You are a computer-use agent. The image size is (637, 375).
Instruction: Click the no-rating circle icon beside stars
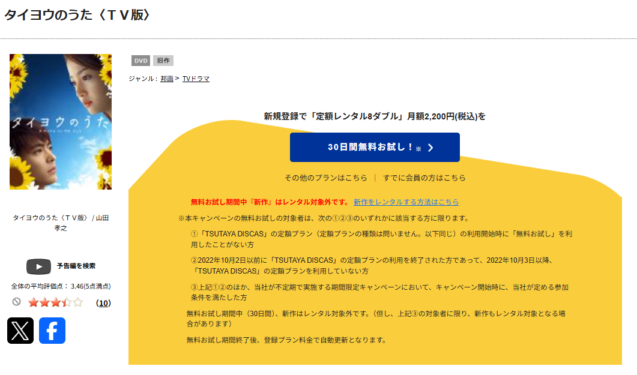tap(16, 302)
